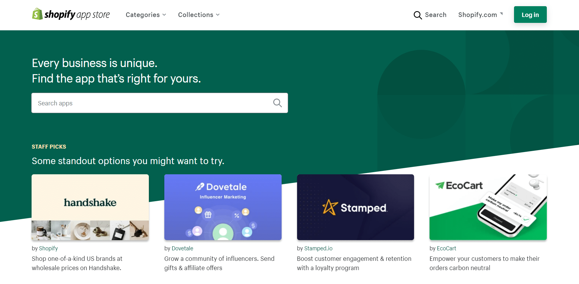Click the Log in button
Viewport: 579px width, 284px height.
coord(530,15)
